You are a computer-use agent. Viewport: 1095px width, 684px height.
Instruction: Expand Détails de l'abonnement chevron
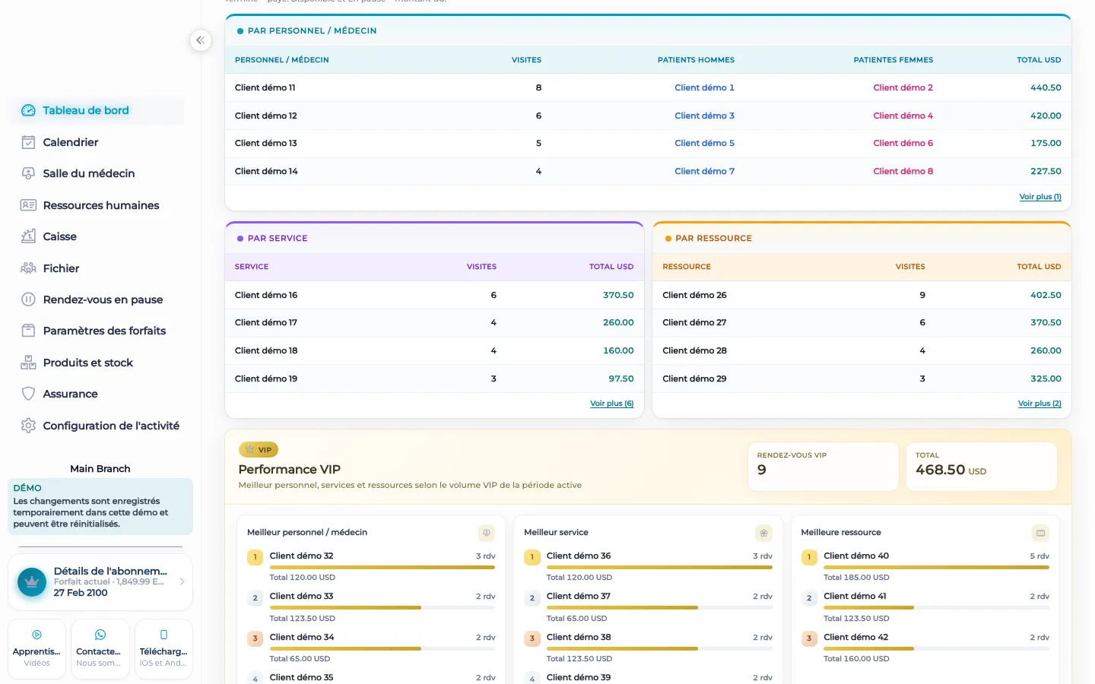(x=182, y=581)
